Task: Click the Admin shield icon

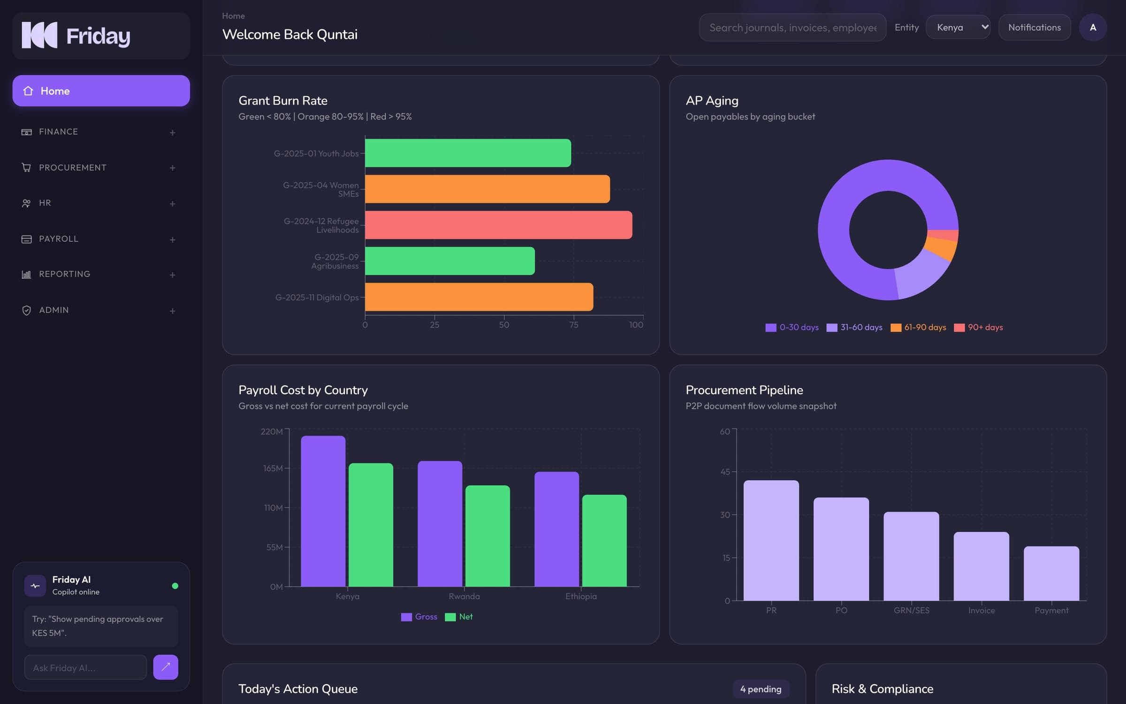Action: tap(26, 310)
